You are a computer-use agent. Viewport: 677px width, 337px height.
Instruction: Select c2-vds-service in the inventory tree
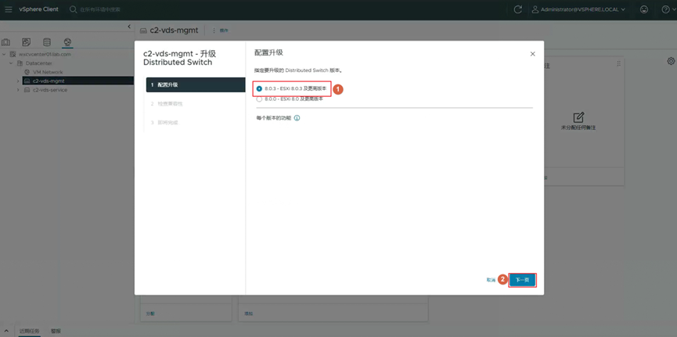pos(49,90)
